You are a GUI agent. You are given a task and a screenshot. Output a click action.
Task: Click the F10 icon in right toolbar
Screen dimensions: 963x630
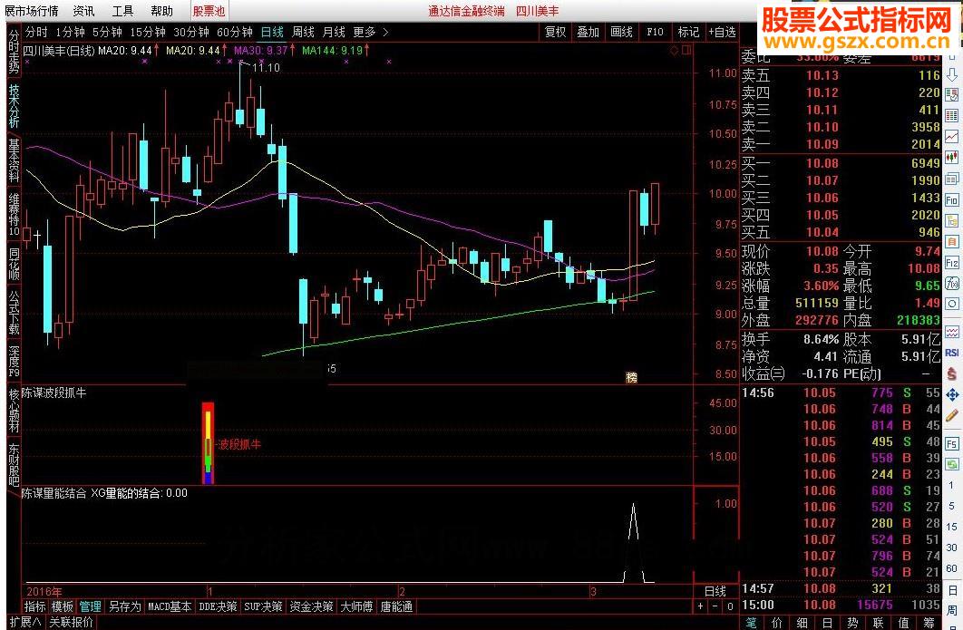(951, 200)
